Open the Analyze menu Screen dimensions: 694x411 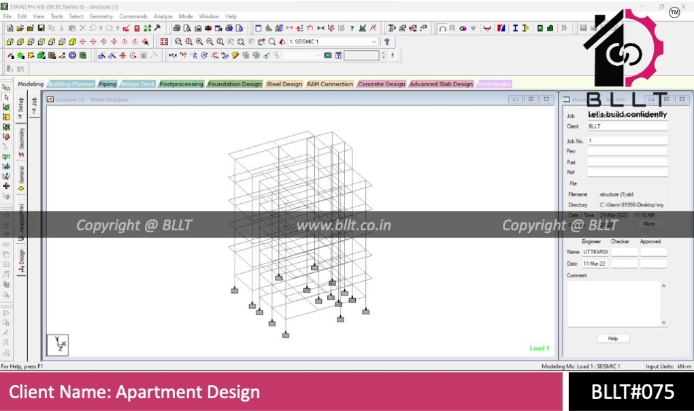click(163, 16)
